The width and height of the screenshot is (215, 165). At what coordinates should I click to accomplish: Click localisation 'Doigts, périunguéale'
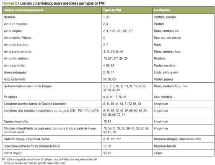coord(166,72)
